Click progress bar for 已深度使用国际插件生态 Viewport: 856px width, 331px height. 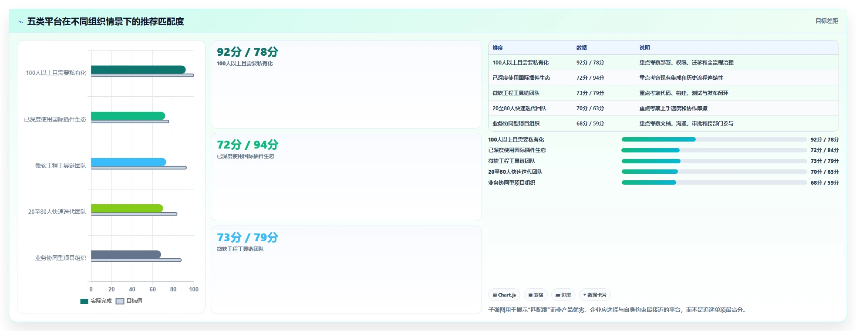pos(714,150)
